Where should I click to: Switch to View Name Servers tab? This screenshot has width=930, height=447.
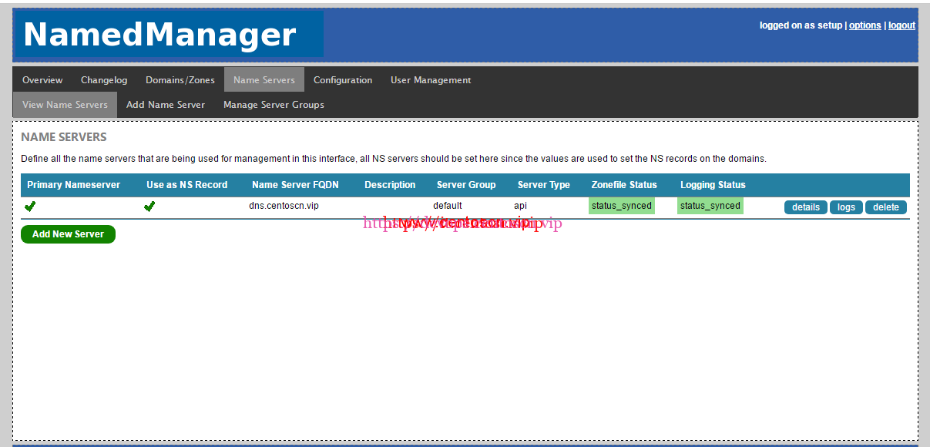pyautogui.click(x=65, y=105)
